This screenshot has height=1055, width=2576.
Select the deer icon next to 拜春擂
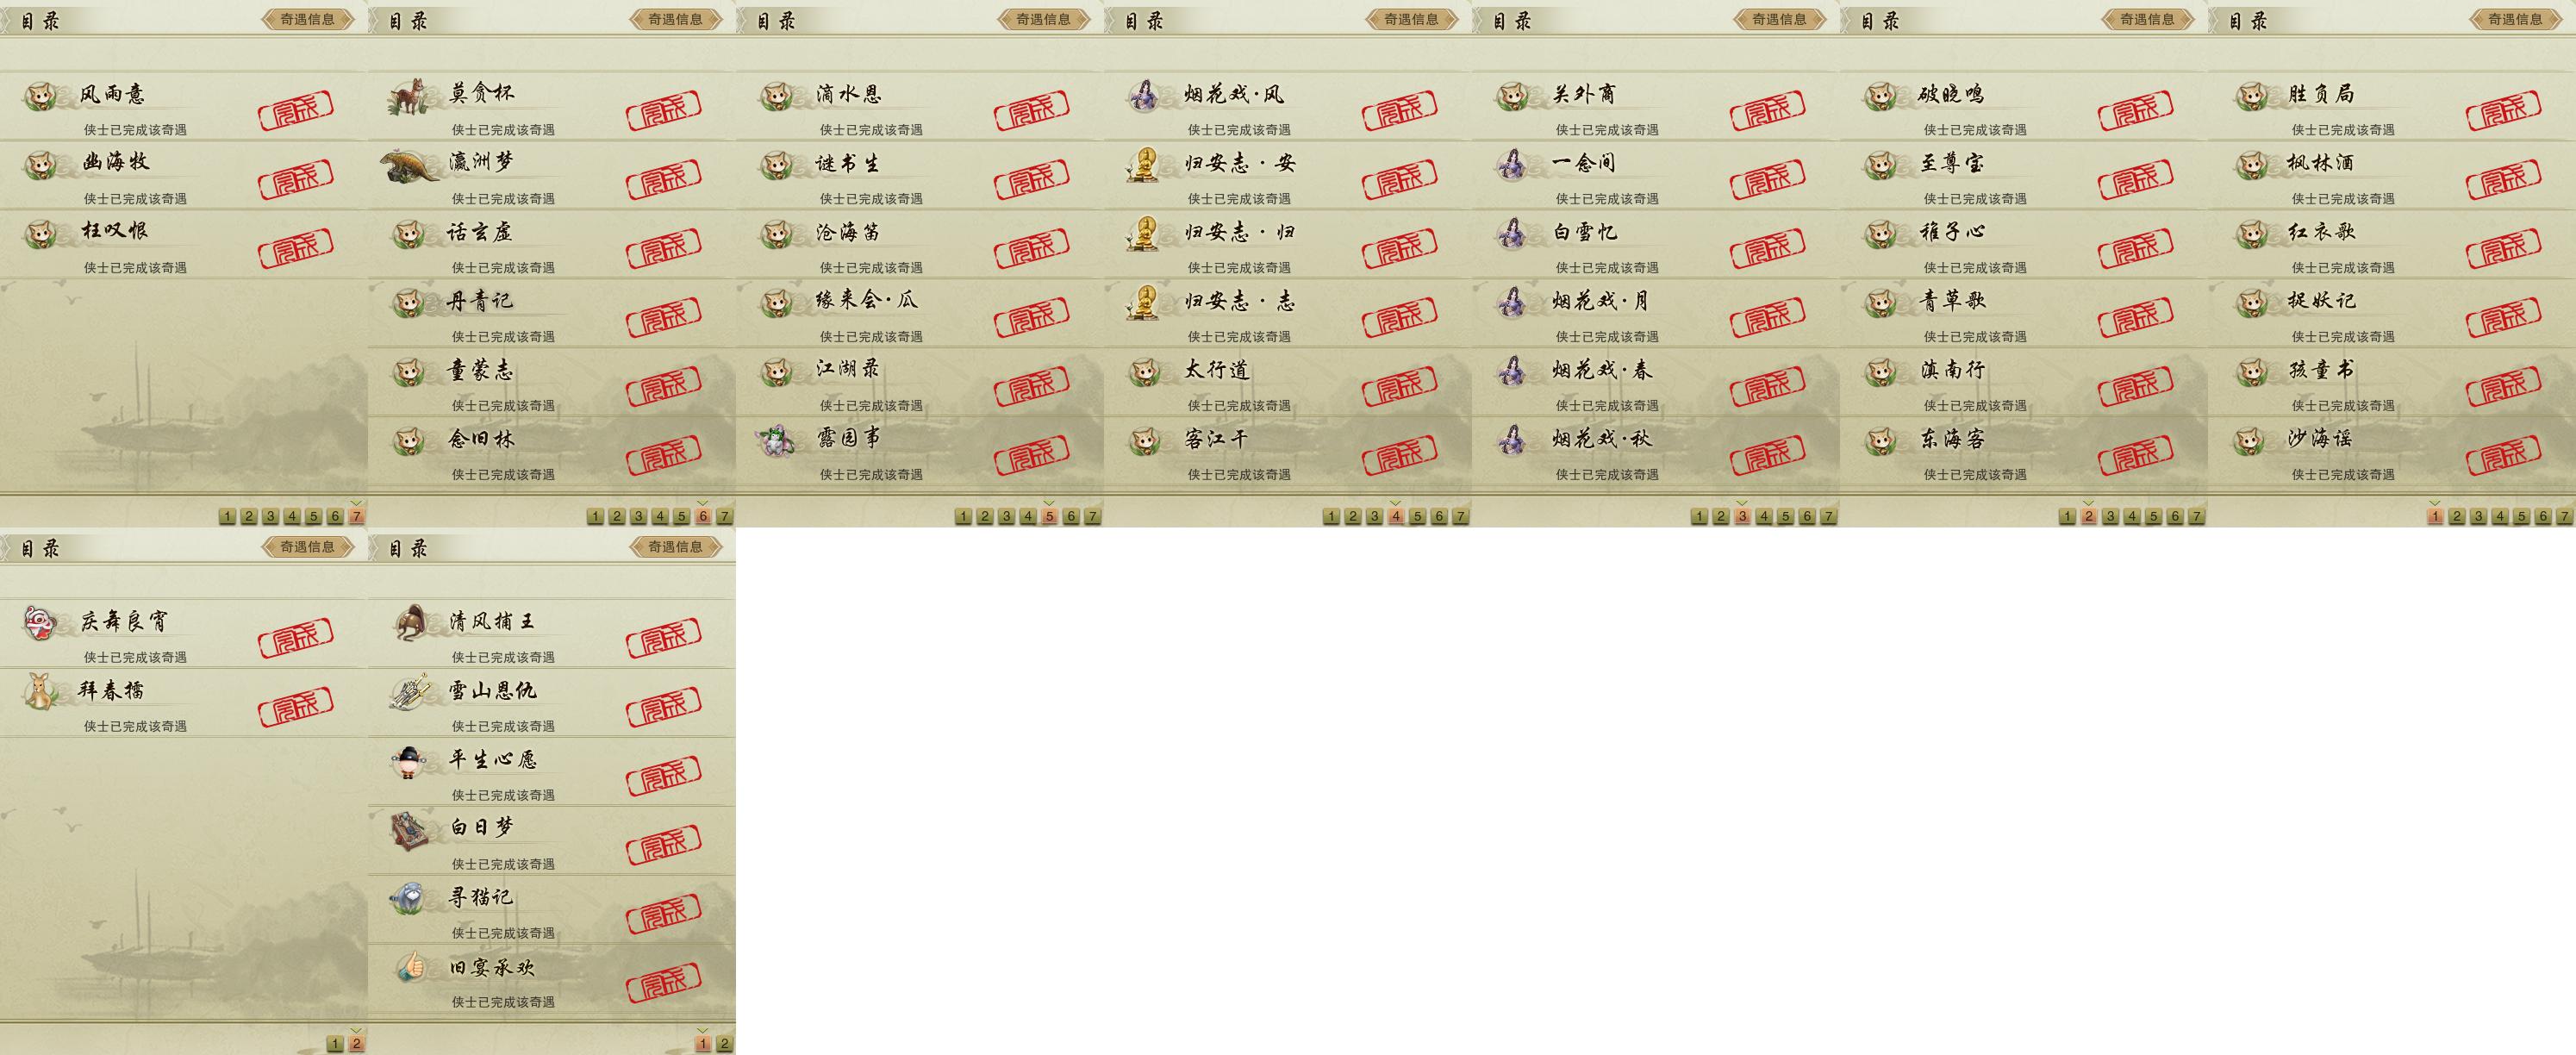tap(41, 692)
